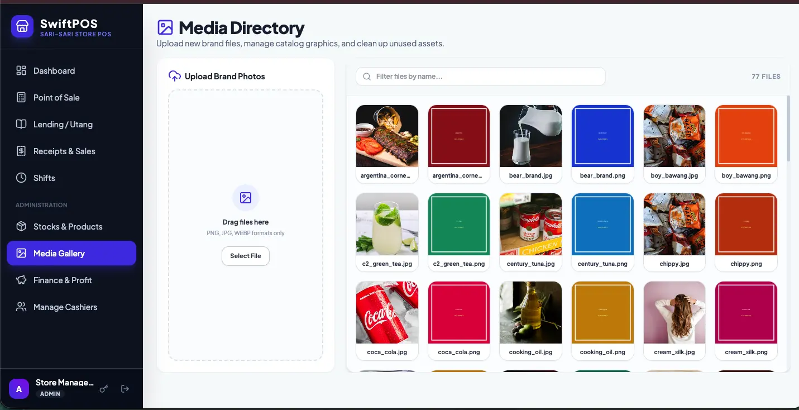Click the coca_cola.png file name
Image resolution: width=799 pixels, height=410 pixels.
[x=459, y=352]
